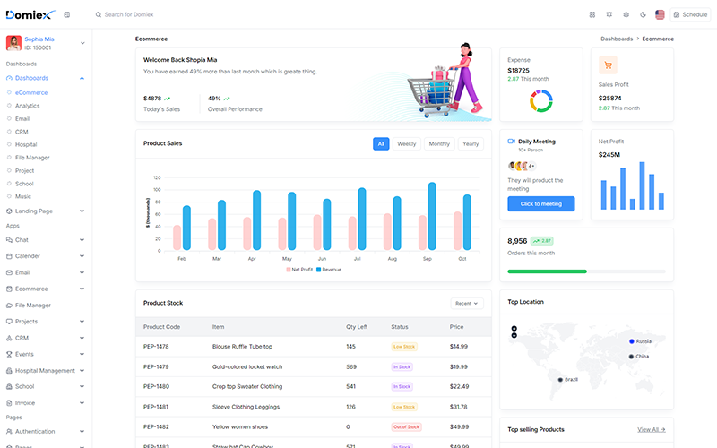Open the apps grid icon in top bar
The image size is (717, 448).
(592, 14)
